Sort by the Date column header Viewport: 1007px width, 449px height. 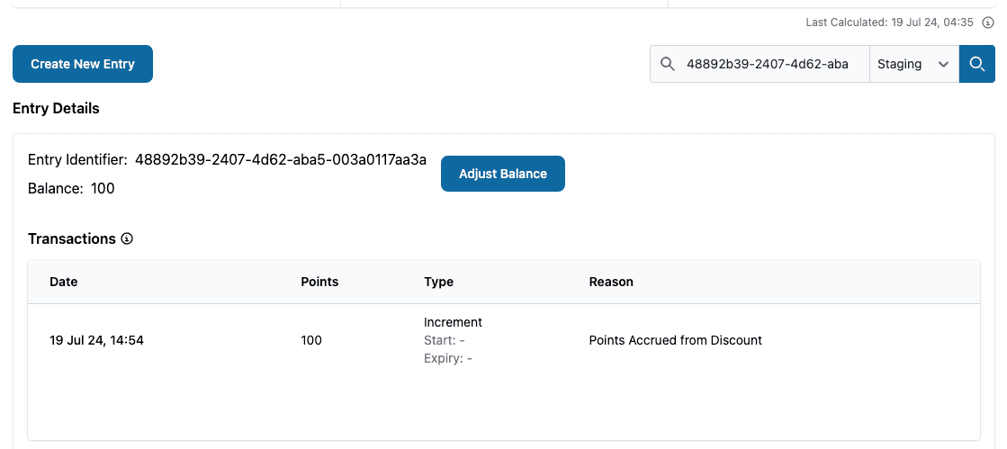64,282
